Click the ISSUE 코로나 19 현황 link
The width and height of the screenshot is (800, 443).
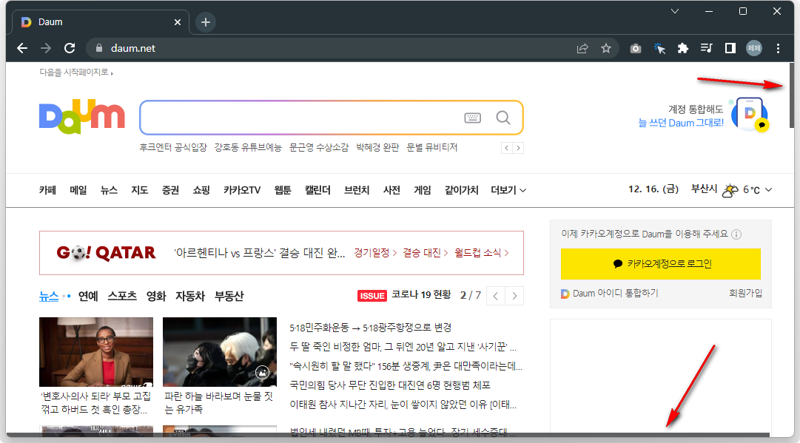(405, 295)
